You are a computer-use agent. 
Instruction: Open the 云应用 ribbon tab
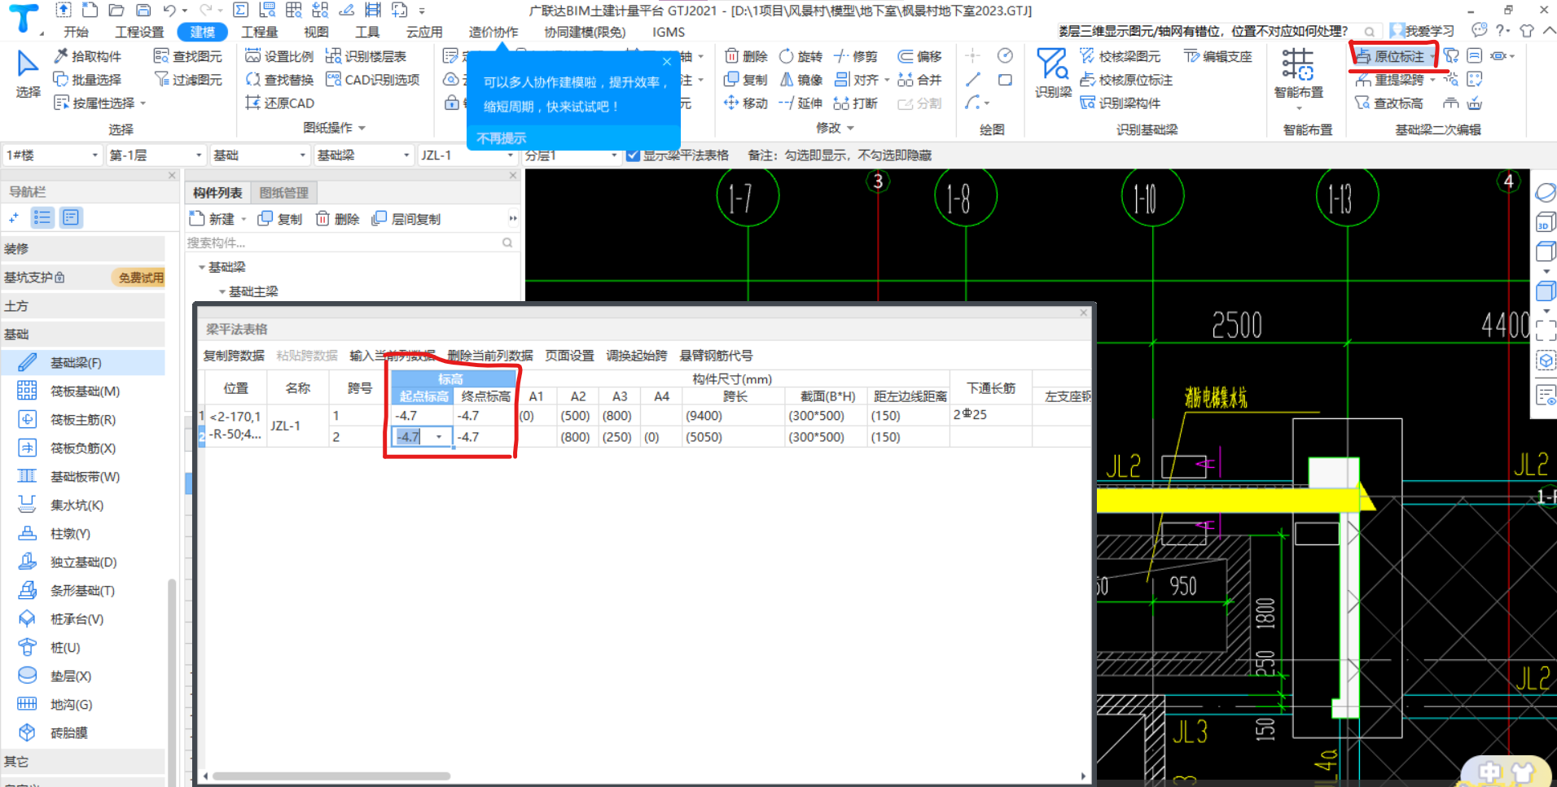coord(424,32)
